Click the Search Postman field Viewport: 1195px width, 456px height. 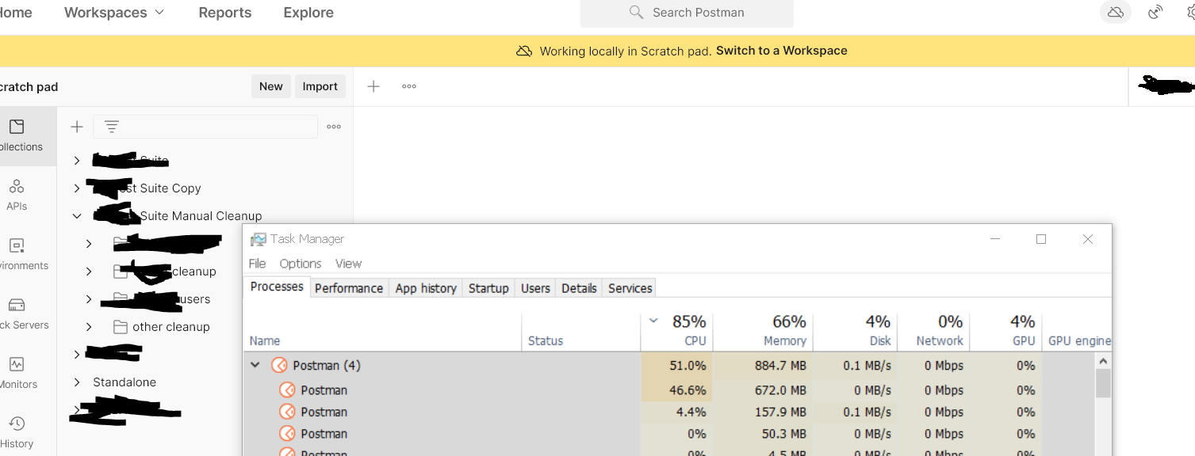(x=687, y=13)
